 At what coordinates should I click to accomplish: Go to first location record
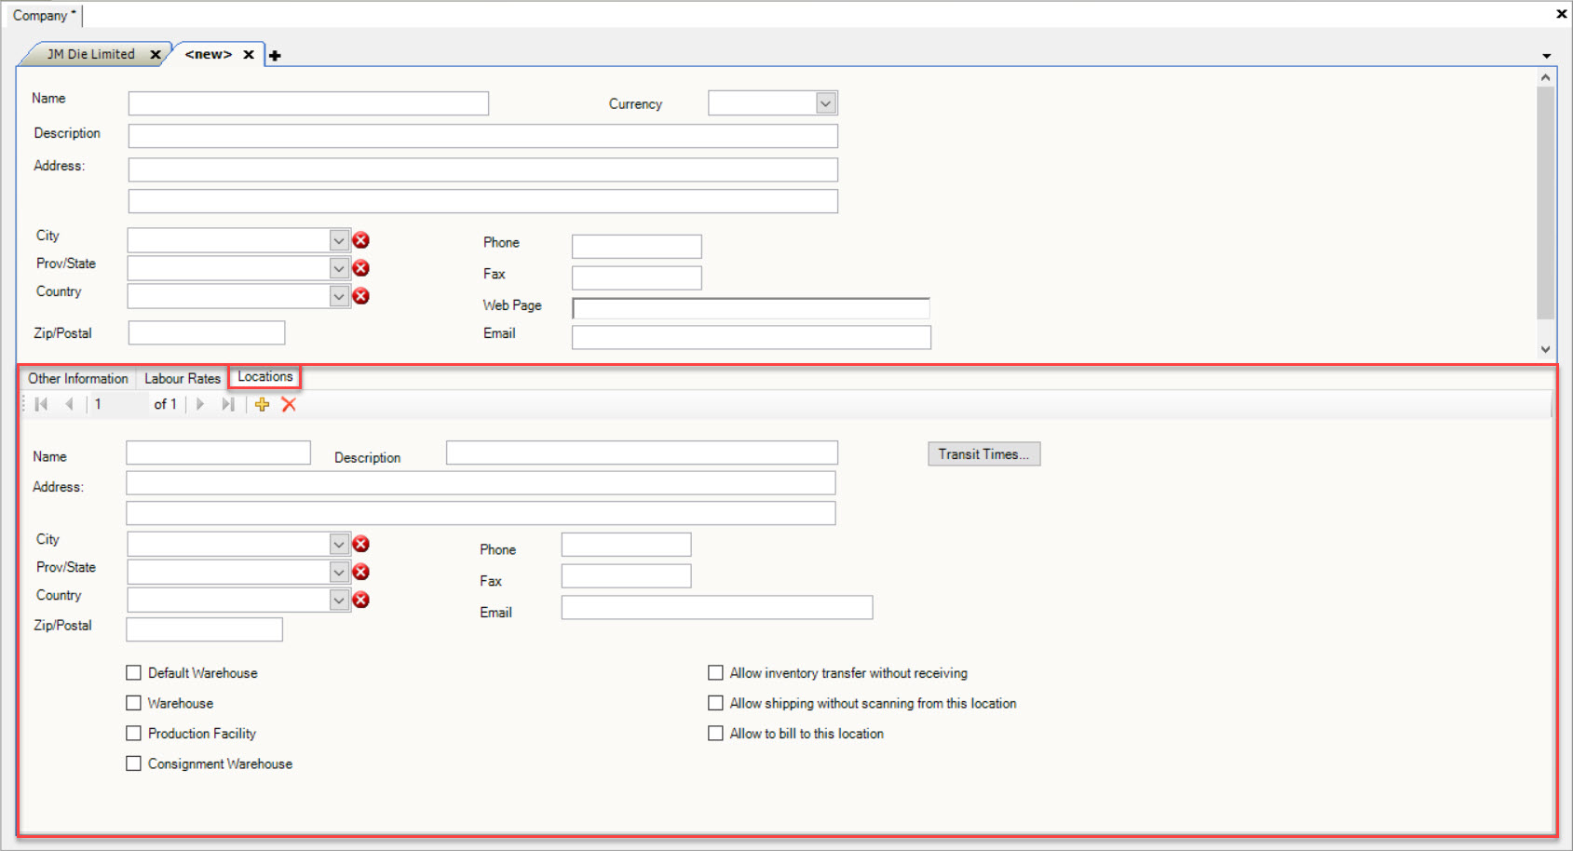[41, 404]
